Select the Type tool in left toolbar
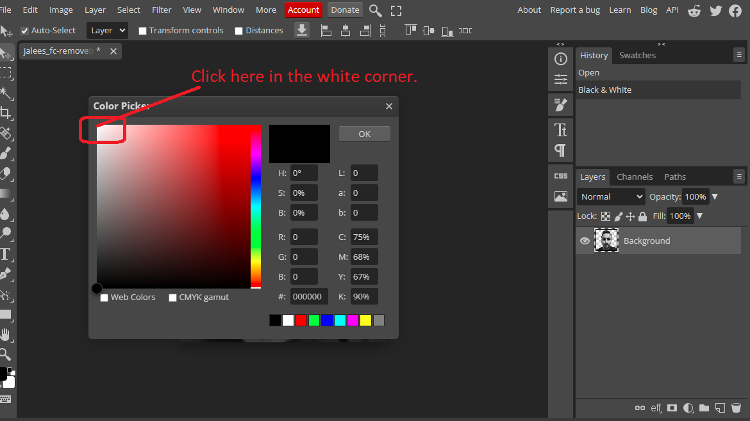This screenshot has height=421, width=750. click(5, 254)
